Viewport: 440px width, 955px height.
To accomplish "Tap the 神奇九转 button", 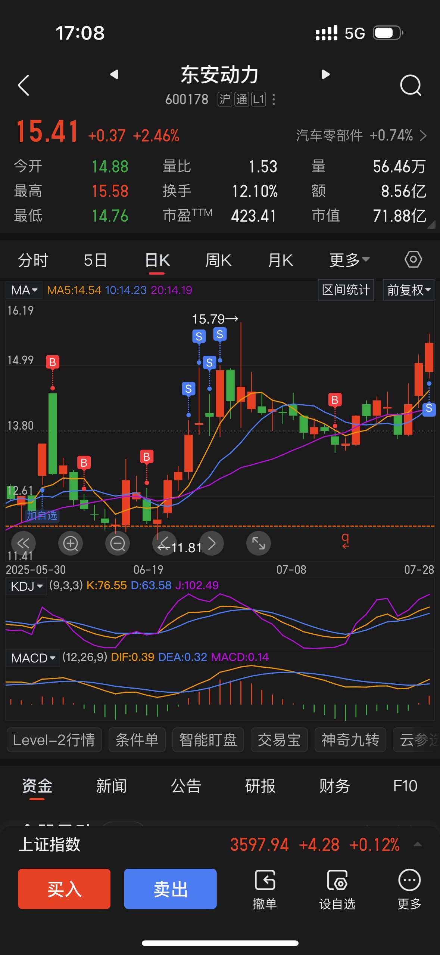I will [350, 740].
